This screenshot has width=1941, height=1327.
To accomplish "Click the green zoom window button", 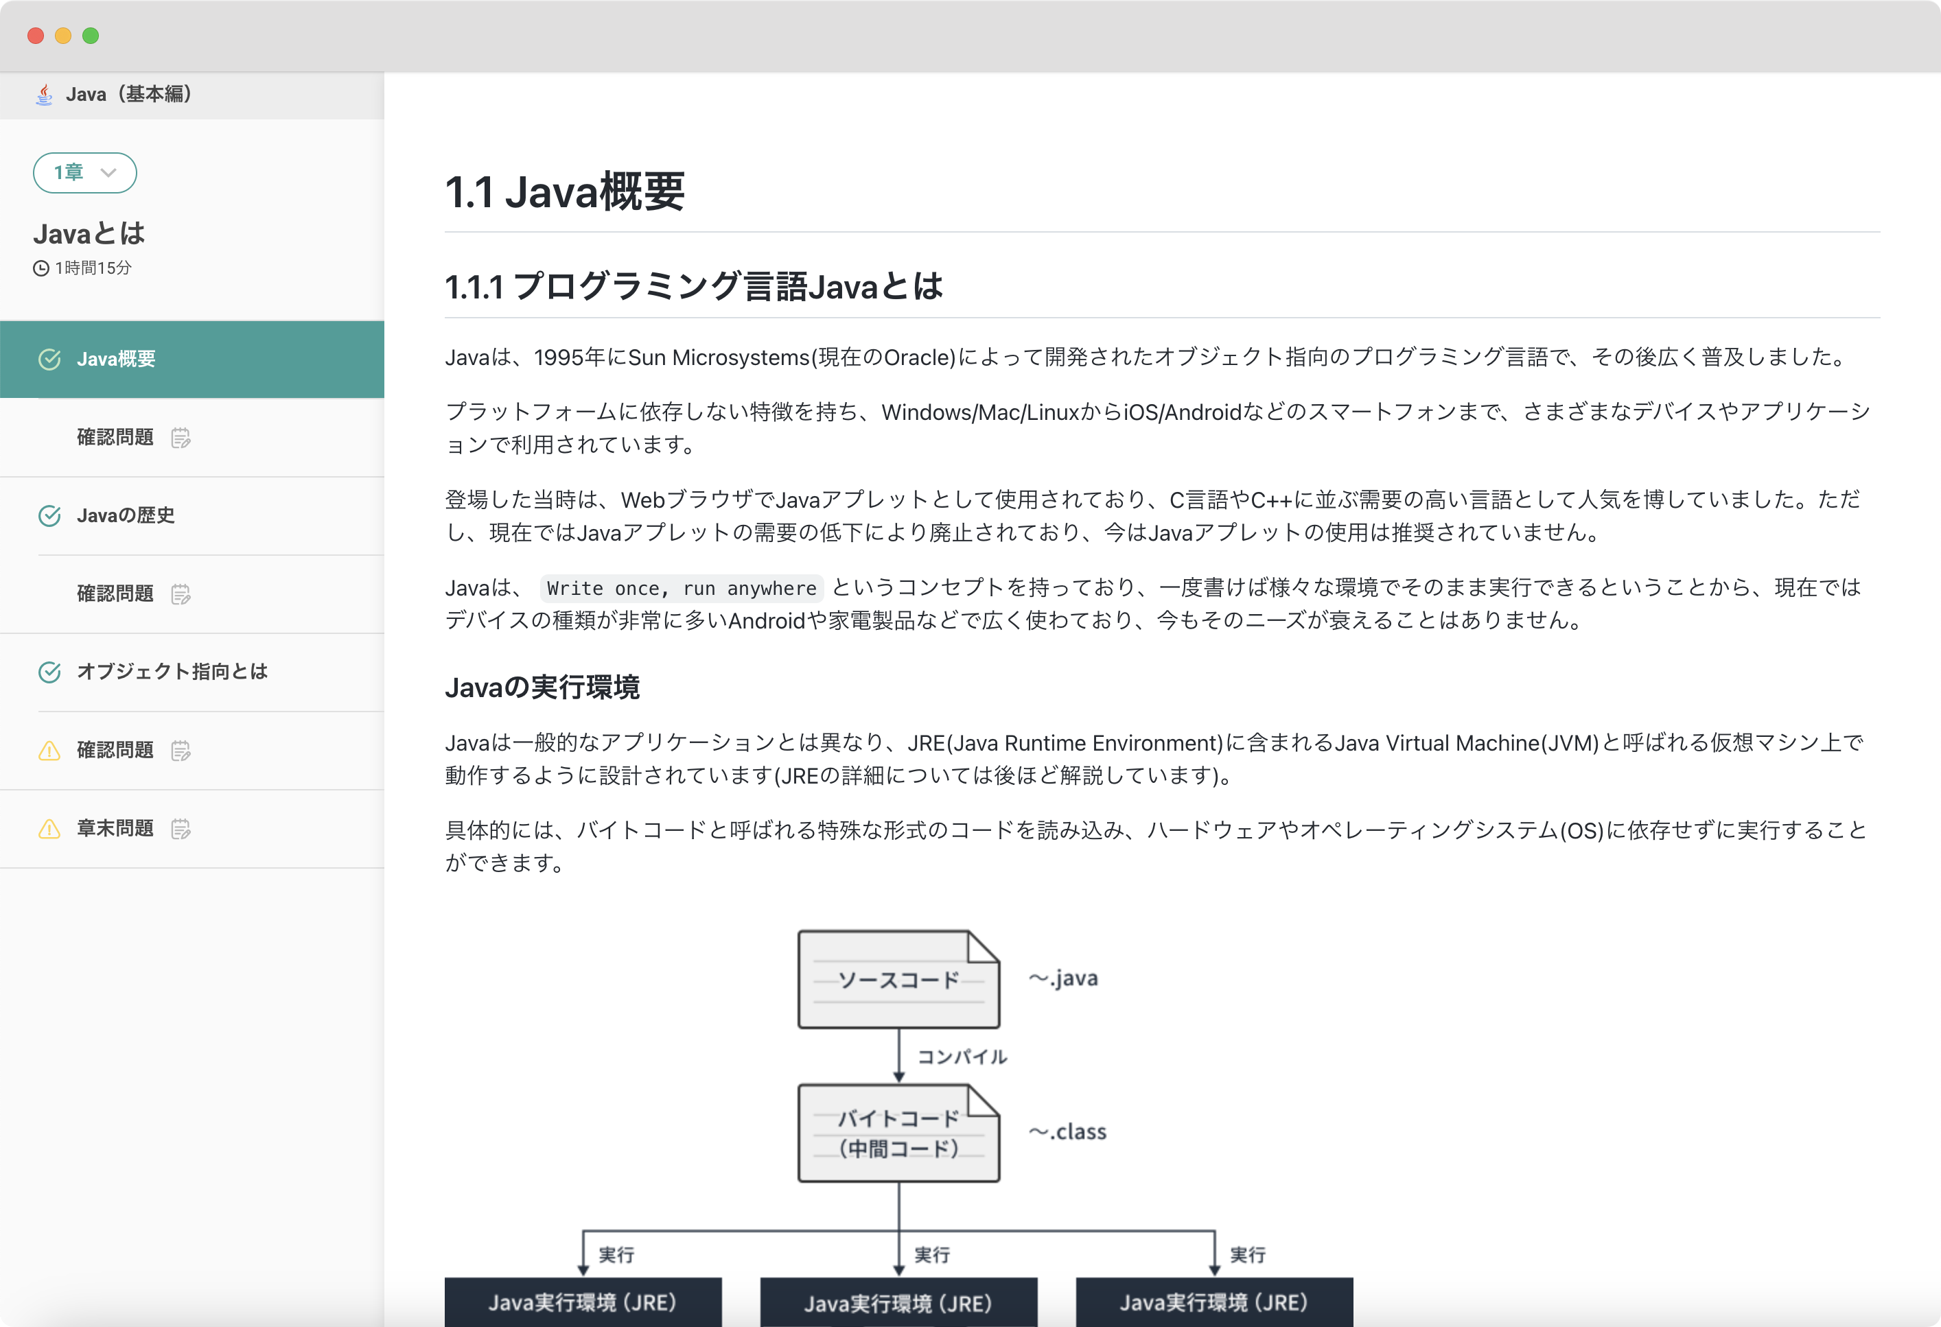I will [x=91, y=35].
